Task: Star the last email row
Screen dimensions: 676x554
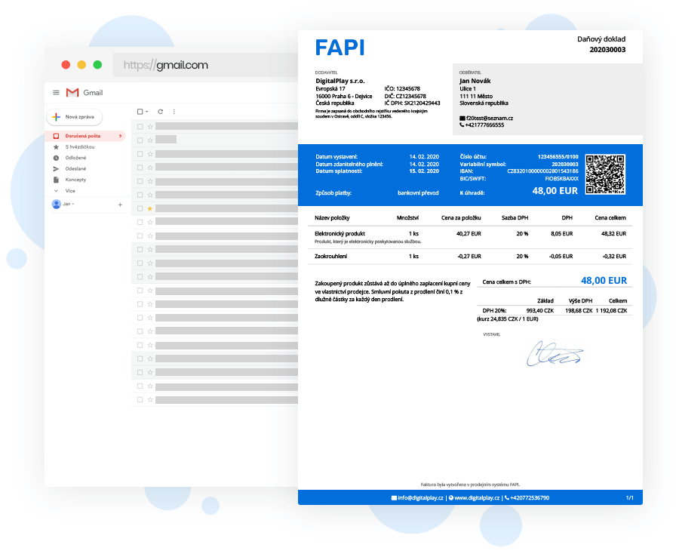Action: tap(150, 399)
